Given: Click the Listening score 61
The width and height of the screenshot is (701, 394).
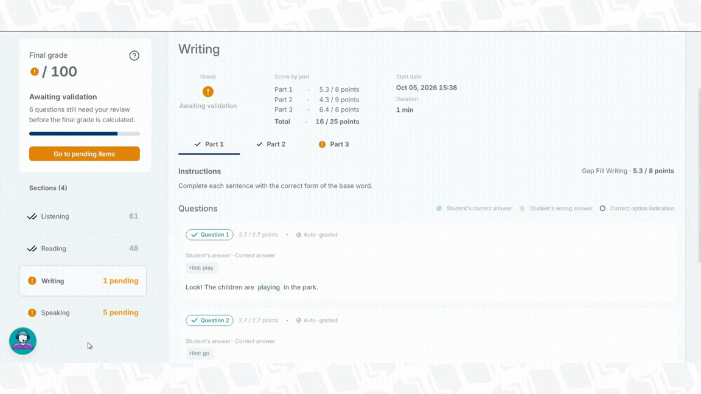Looking at the screenshot, I should (x=134, y=216).
